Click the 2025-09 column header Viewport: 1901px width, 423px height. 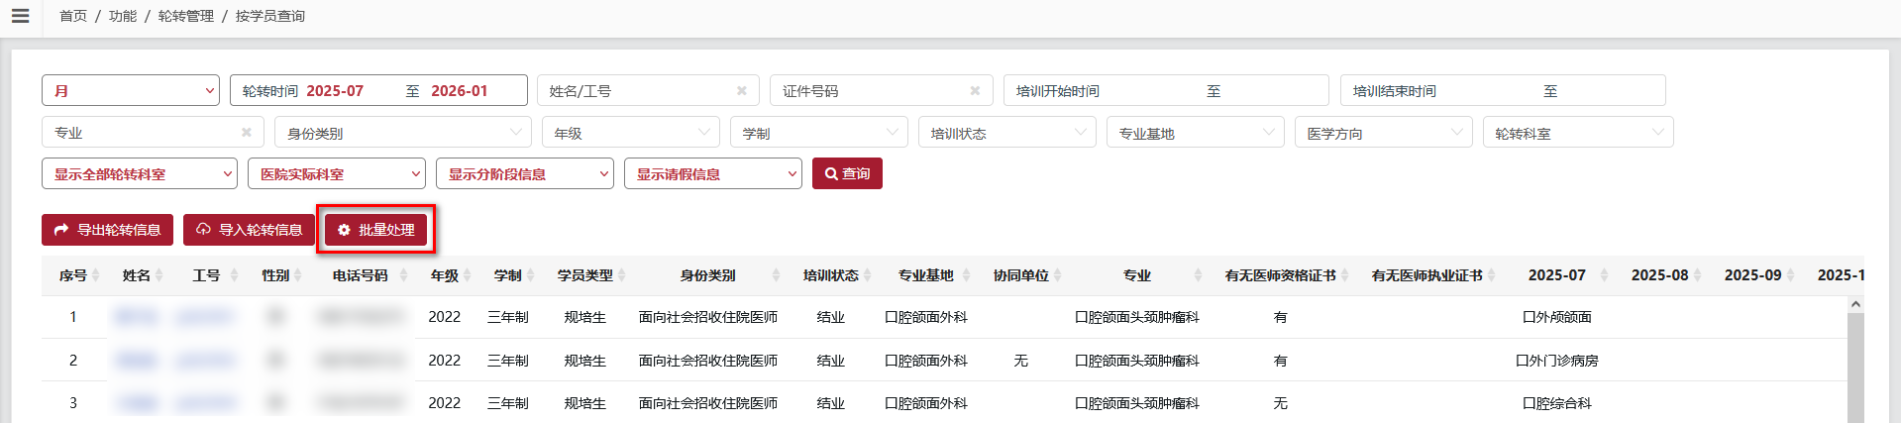point(1752,275)
